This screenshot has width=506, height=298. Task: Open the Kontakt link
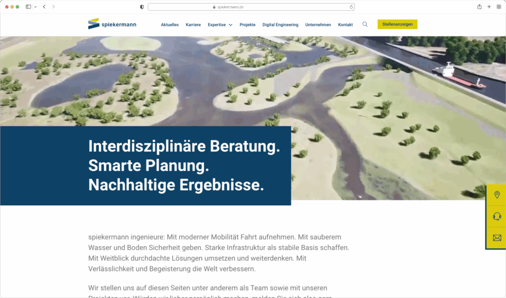345,25
